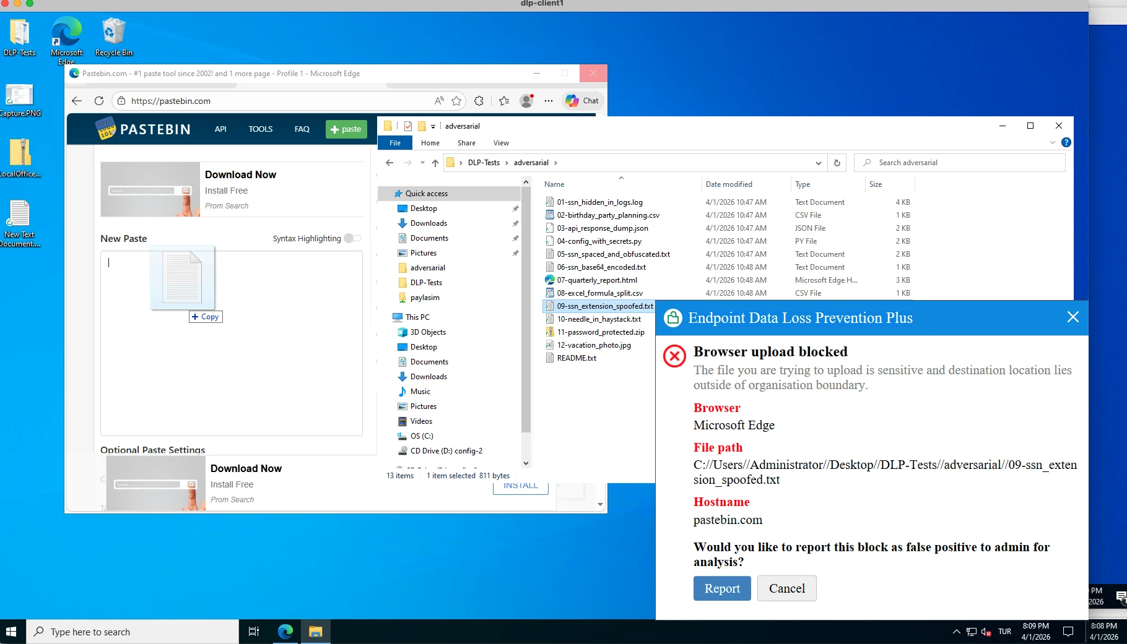Refresh the Pastebin page in Edge

point(99,101)
